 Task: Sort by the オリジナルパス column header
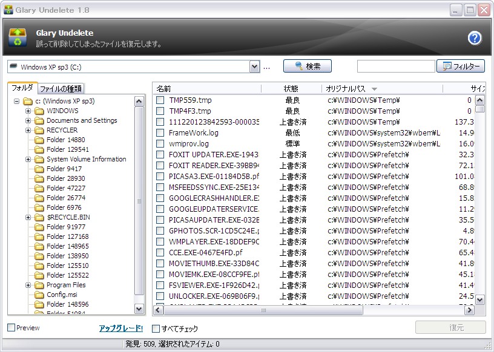coord(382,89)
